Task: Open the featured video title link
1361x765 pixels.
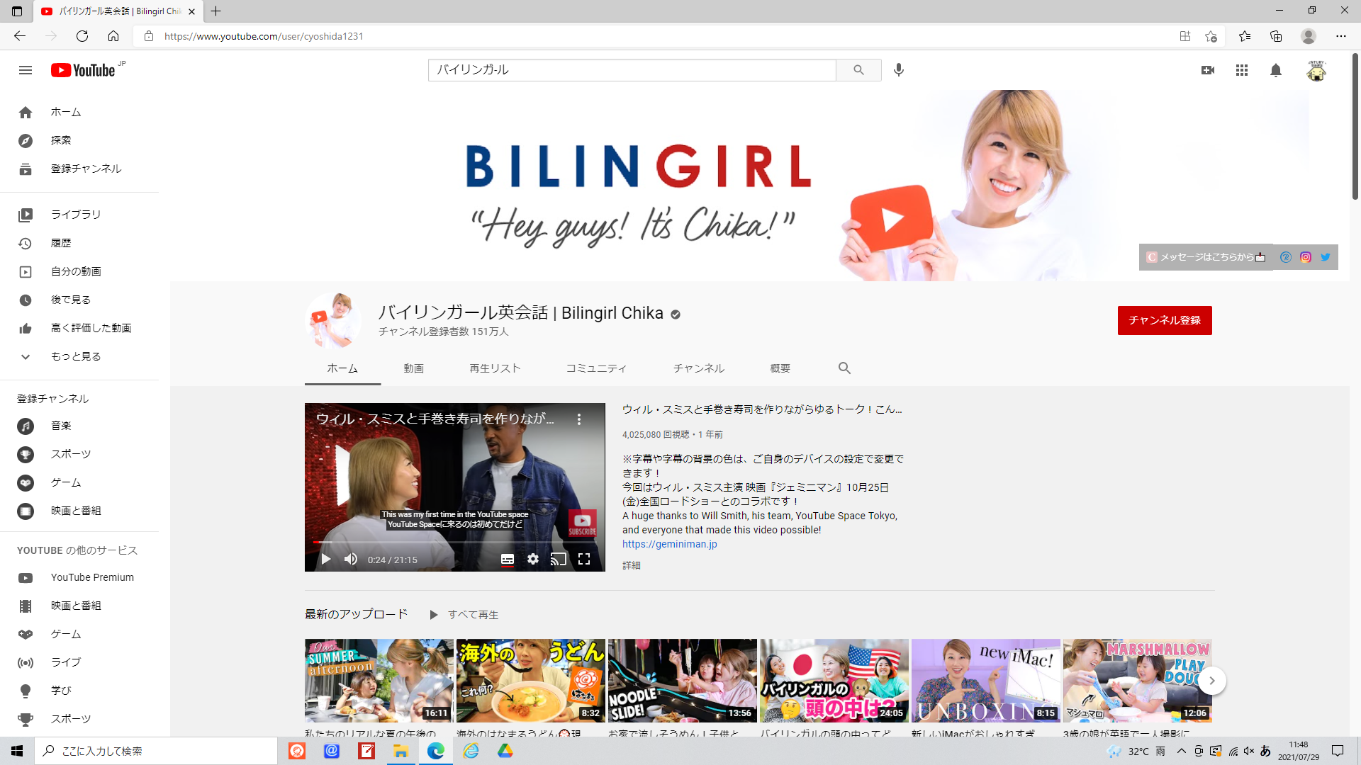Action: point(762,409)
